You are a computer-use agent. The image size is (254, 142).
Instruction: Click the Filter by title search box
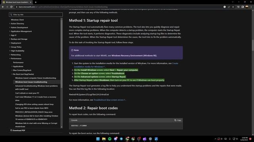pyautogui.click(x=36, y=15)
